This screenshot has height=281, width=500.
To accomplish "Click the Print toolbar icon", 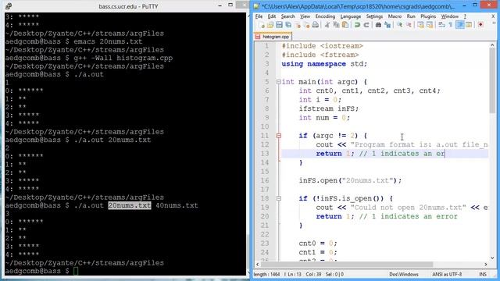I will coord(316,25).
